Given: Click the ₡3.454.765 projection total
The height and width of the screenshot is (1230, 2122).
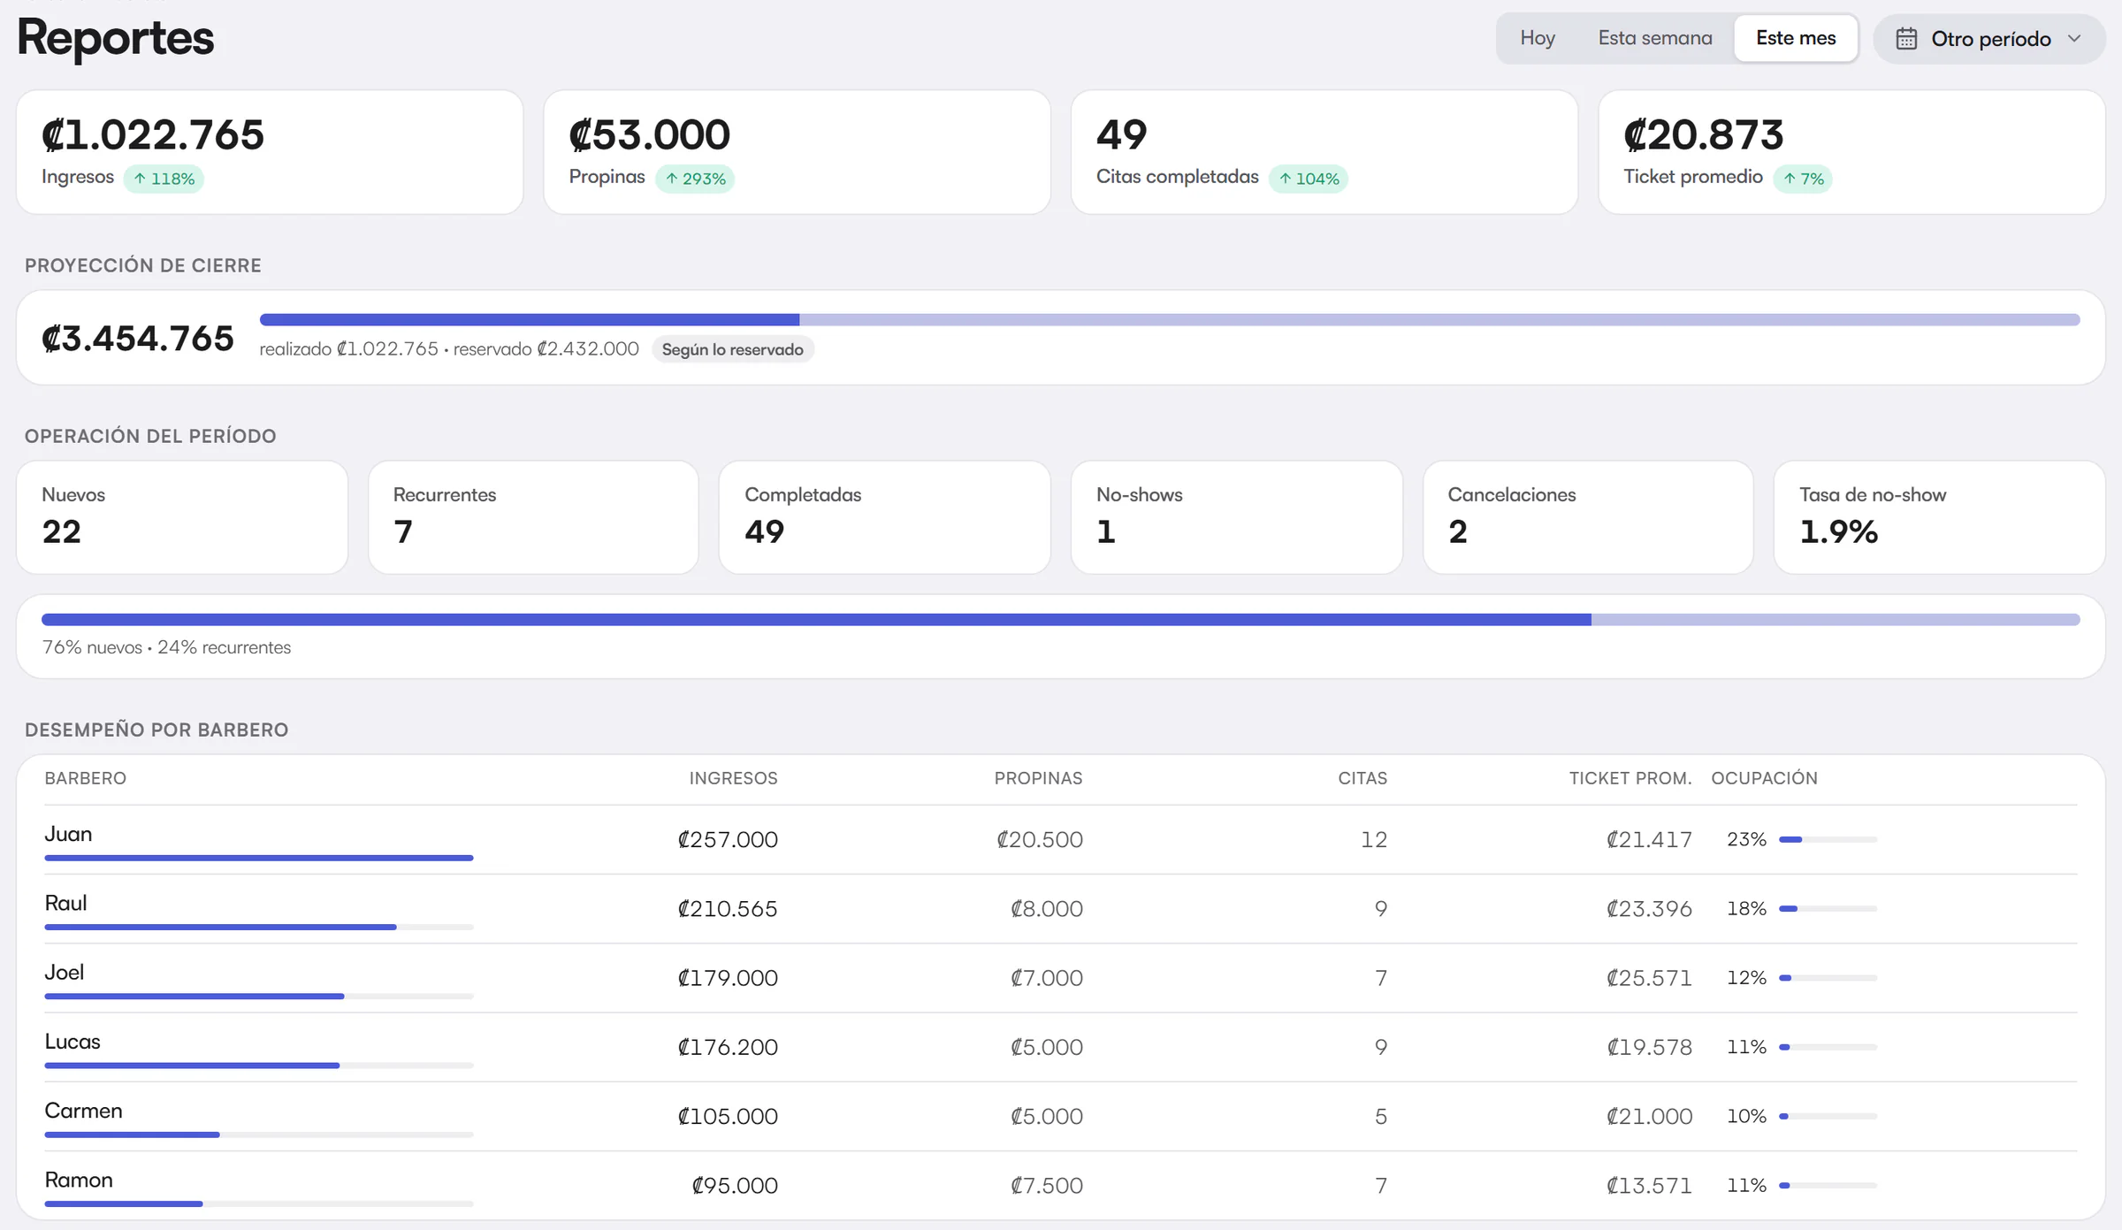Looking at the screenshot, I should click(138, 339).
